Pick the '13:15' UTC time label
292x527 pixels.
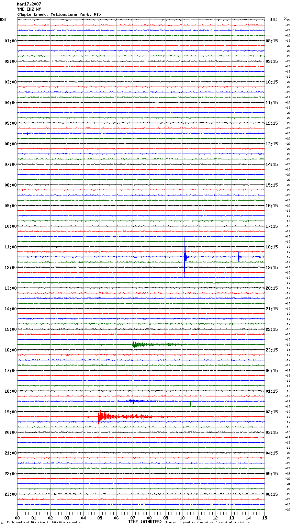pos(272,144)
